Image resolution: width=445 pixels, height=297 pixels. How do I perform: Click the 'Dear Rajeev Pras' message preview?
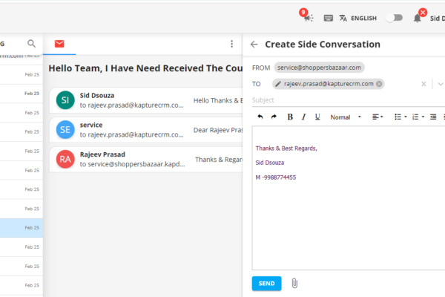pos(218,130)
